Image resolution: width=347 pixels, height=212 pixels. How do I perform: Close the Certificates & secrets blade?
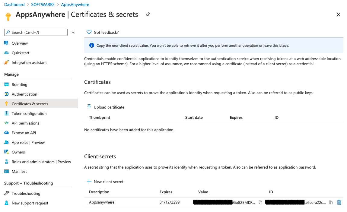tap(338, 14)
